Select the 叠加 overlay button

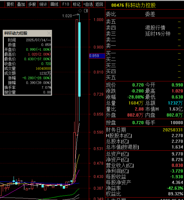tap(21, 4)
